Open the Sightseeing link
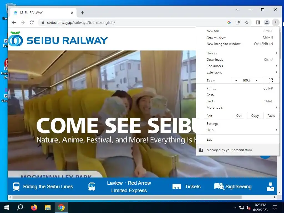 238,187
